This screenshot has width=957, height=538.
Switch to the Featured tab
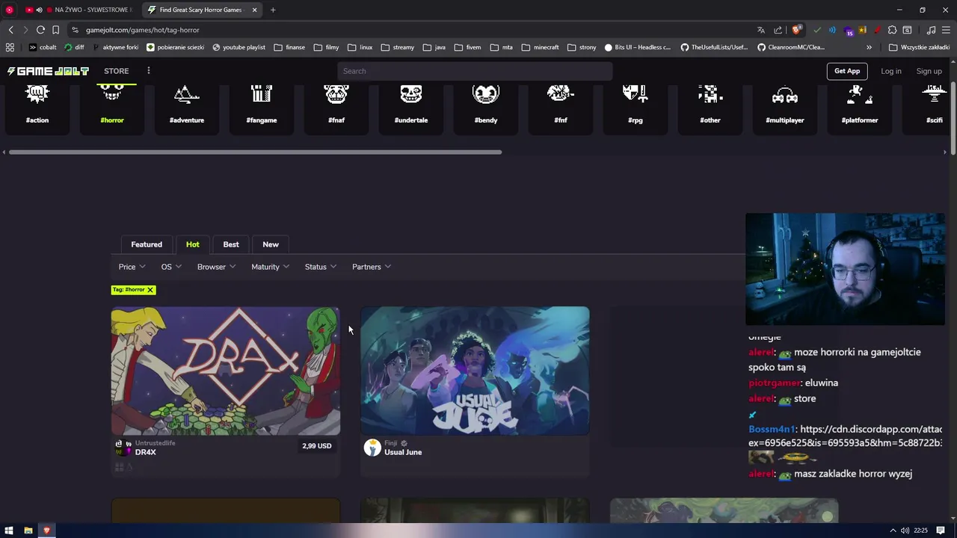point(147,244)
